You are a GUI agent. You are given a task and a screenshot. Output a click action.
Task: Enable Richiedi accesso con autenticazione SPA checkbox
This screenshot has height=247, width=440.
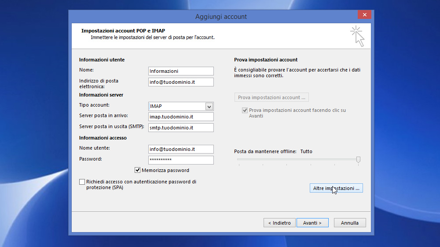coord(82,182)
